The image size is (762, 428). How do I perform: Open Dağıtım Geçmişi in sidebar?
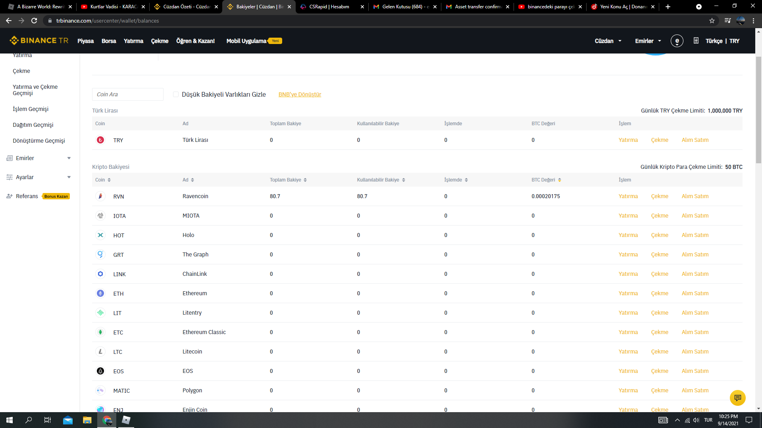(x=33, y=125)
